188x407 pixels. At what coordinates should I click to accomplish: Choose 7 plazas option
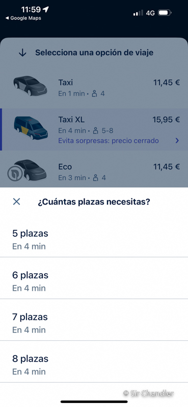coord(94,320)
